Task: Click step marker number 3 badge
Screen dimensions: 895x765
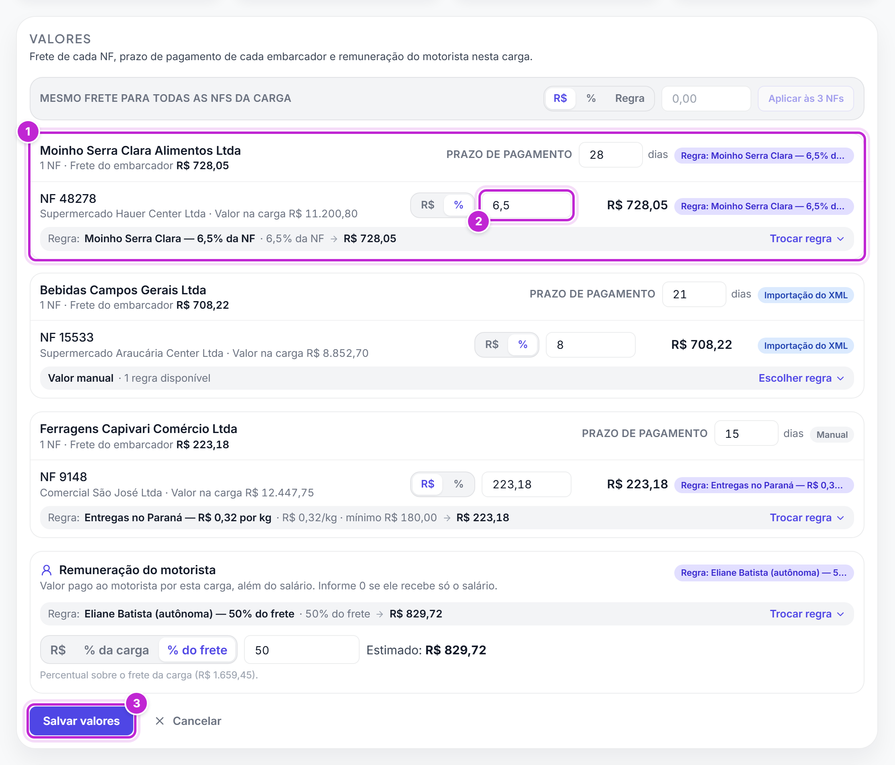Action: point(136,703)
